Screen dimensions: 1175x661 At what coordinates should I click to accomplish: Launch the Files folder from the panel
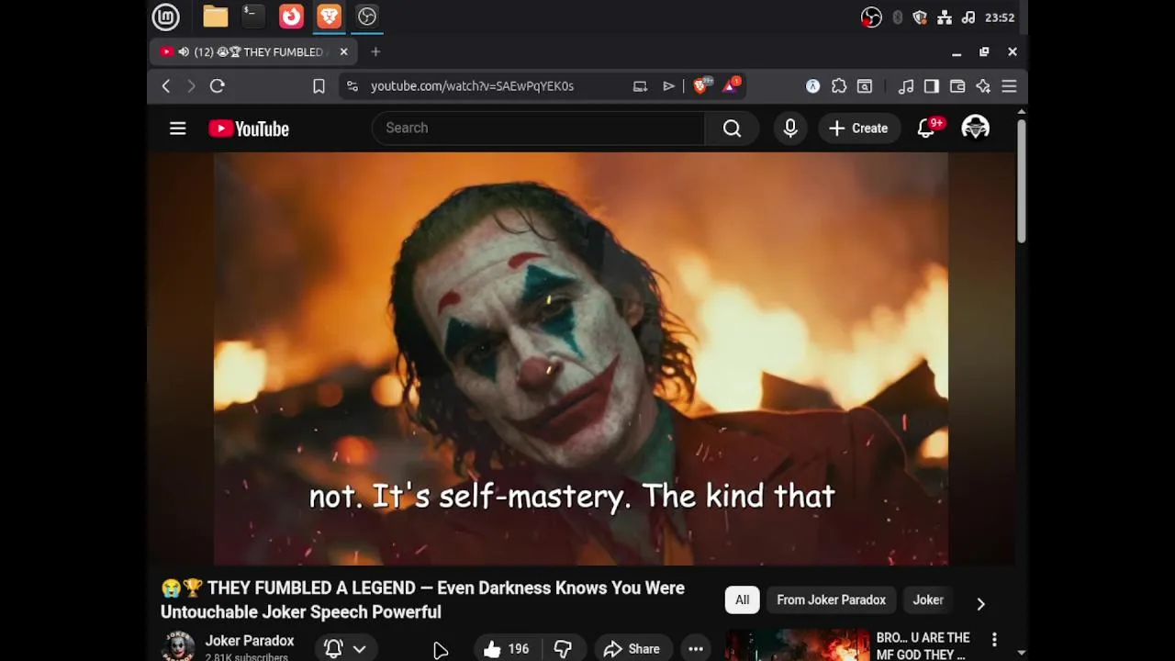[x=216, y=17]
